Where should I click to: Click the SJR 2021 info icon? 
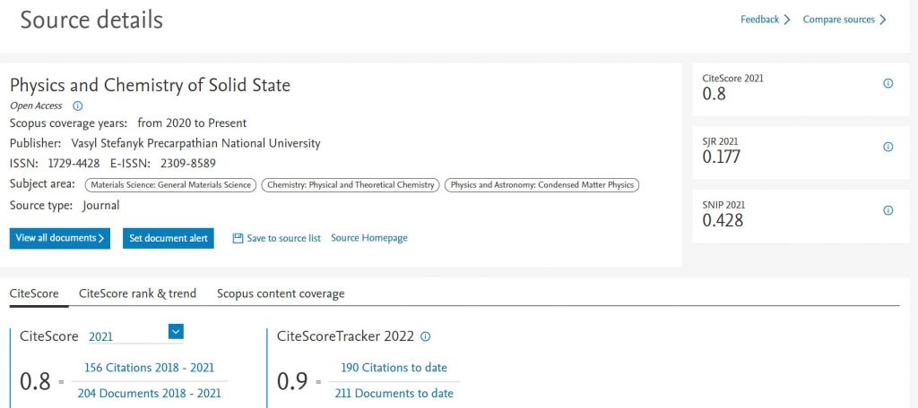[x=888, y=147]
